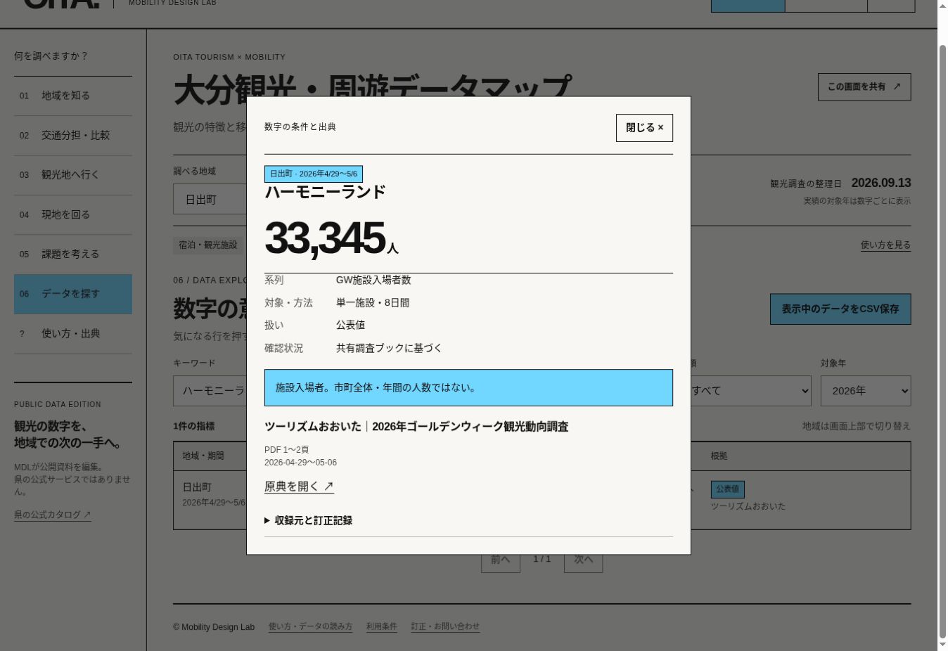Open 使い方を見る link
948x651 pixels.
point(885,245)
